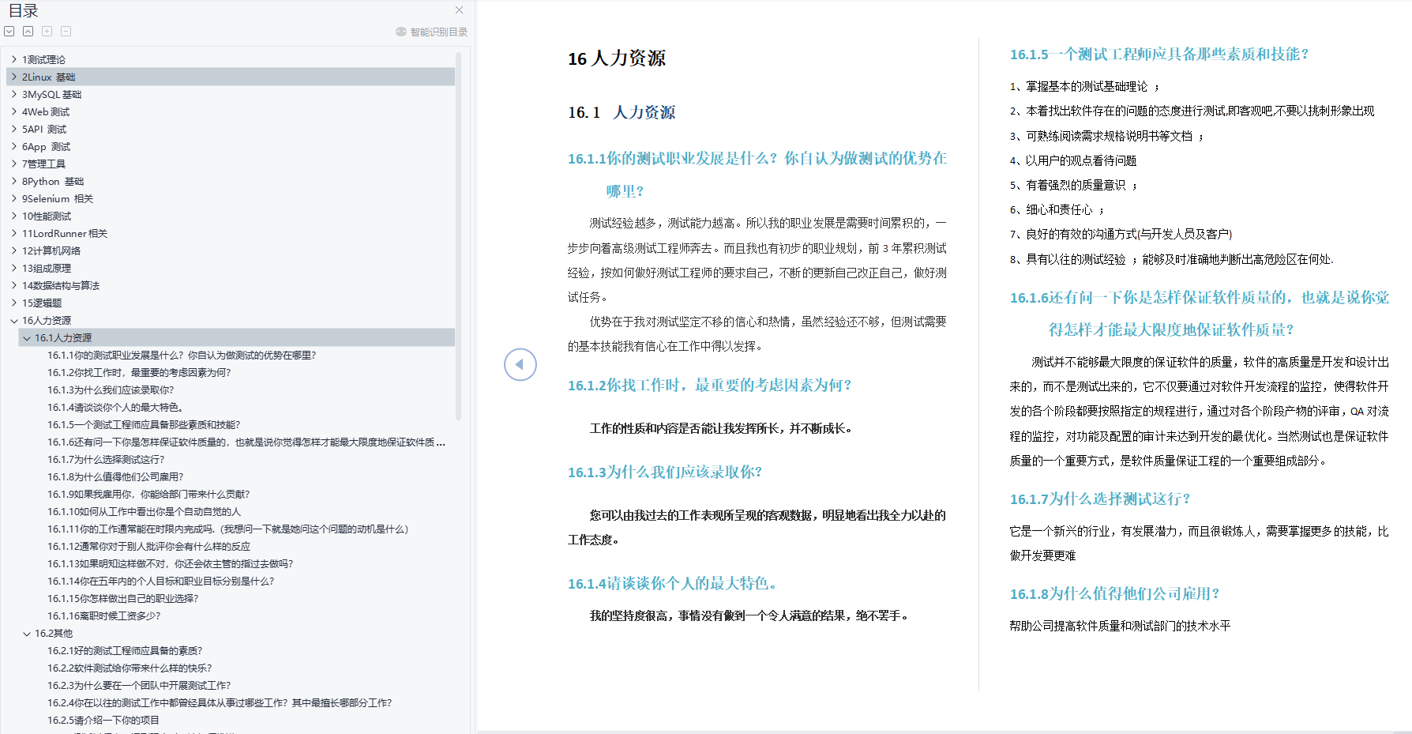Collapse the 16.2其他 section
1412x734 pixels.
click(27, 633)
